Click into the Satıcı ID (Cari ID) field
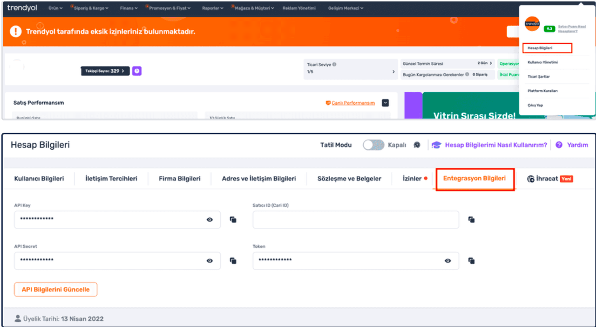 point(356,220)
